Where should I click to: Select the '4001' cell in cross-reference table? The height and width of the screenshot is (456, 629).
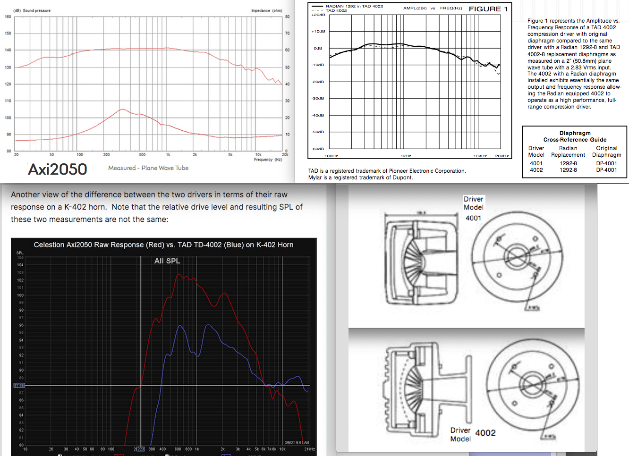(536, 163)
